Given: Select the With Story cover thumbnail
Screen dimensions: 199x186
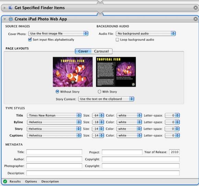Looking at the screenshot, I should (116, 72).
